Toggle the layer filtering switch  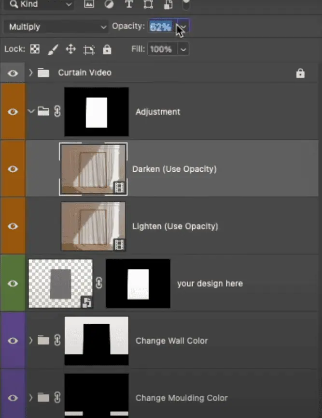[186, 5]
